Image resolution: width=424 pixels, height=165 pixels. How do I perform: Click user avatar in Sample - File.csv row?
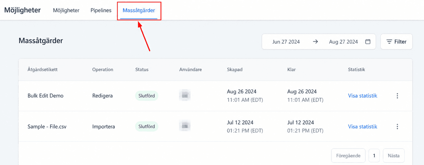(x=185, y=126)
